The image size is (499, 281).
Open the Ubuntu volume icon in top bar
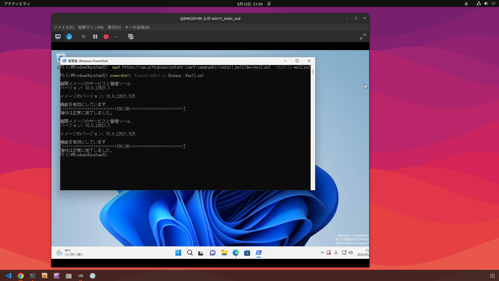486,4
